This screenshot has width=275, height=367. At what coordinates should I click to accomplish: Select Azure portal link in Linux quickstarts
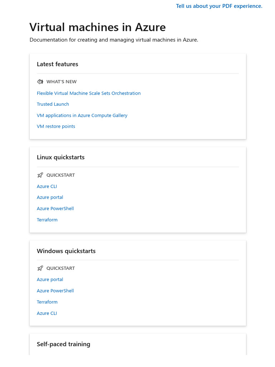[50, 197]
